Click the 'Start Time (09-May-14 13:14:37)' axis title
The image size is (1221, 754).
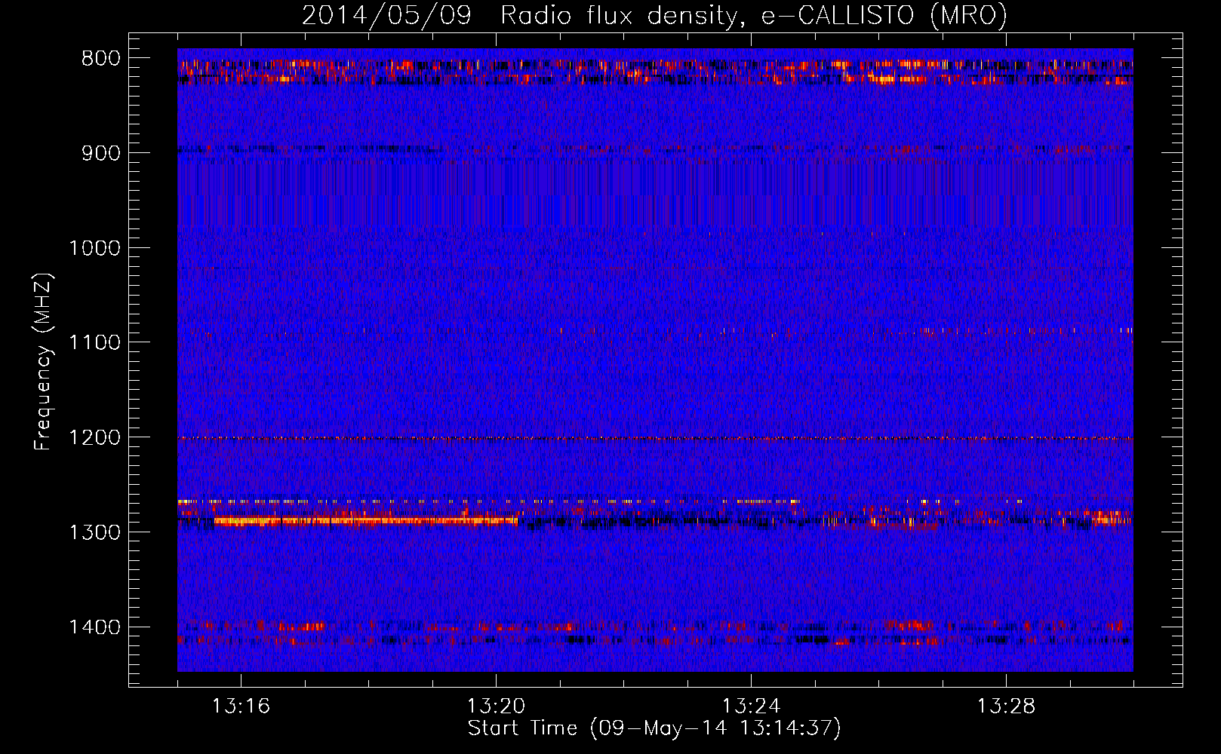point(654,728)
